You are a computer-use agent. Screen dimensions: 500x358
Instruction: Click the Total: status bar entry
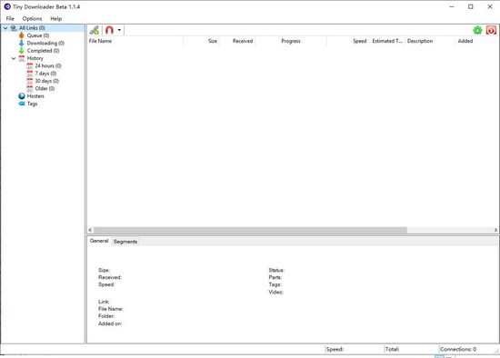[x=392, y=349]
